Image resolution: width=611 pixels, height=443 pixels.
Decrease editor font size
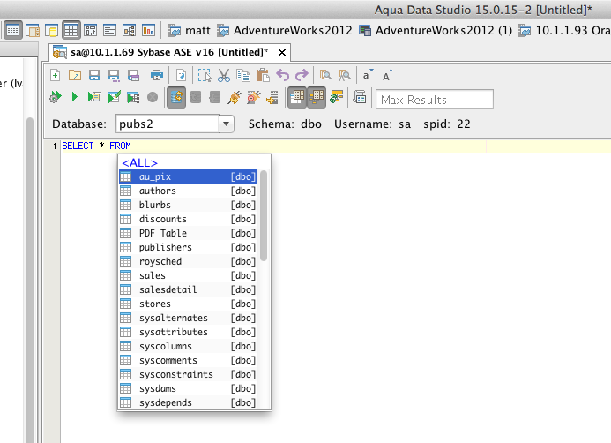(x=368, y=75)
